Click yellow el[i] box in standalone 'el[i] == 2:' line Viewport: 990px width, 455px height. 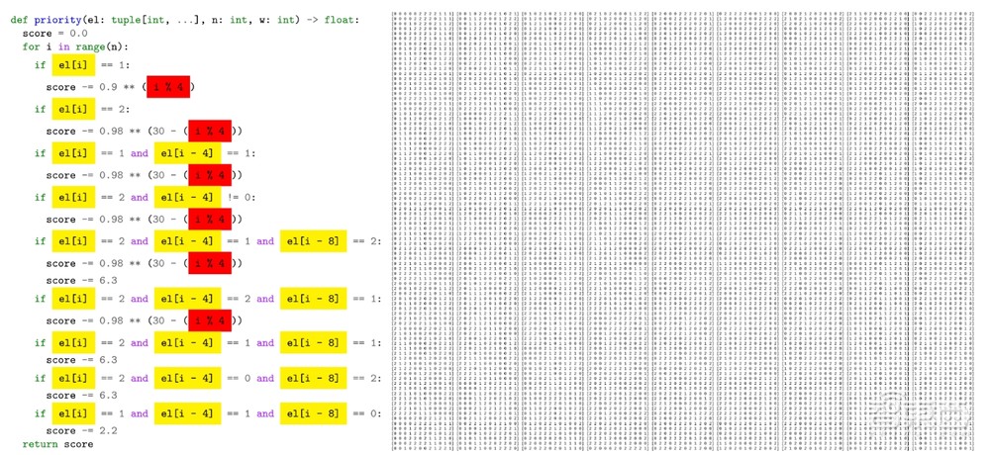(x=73, y=109)
